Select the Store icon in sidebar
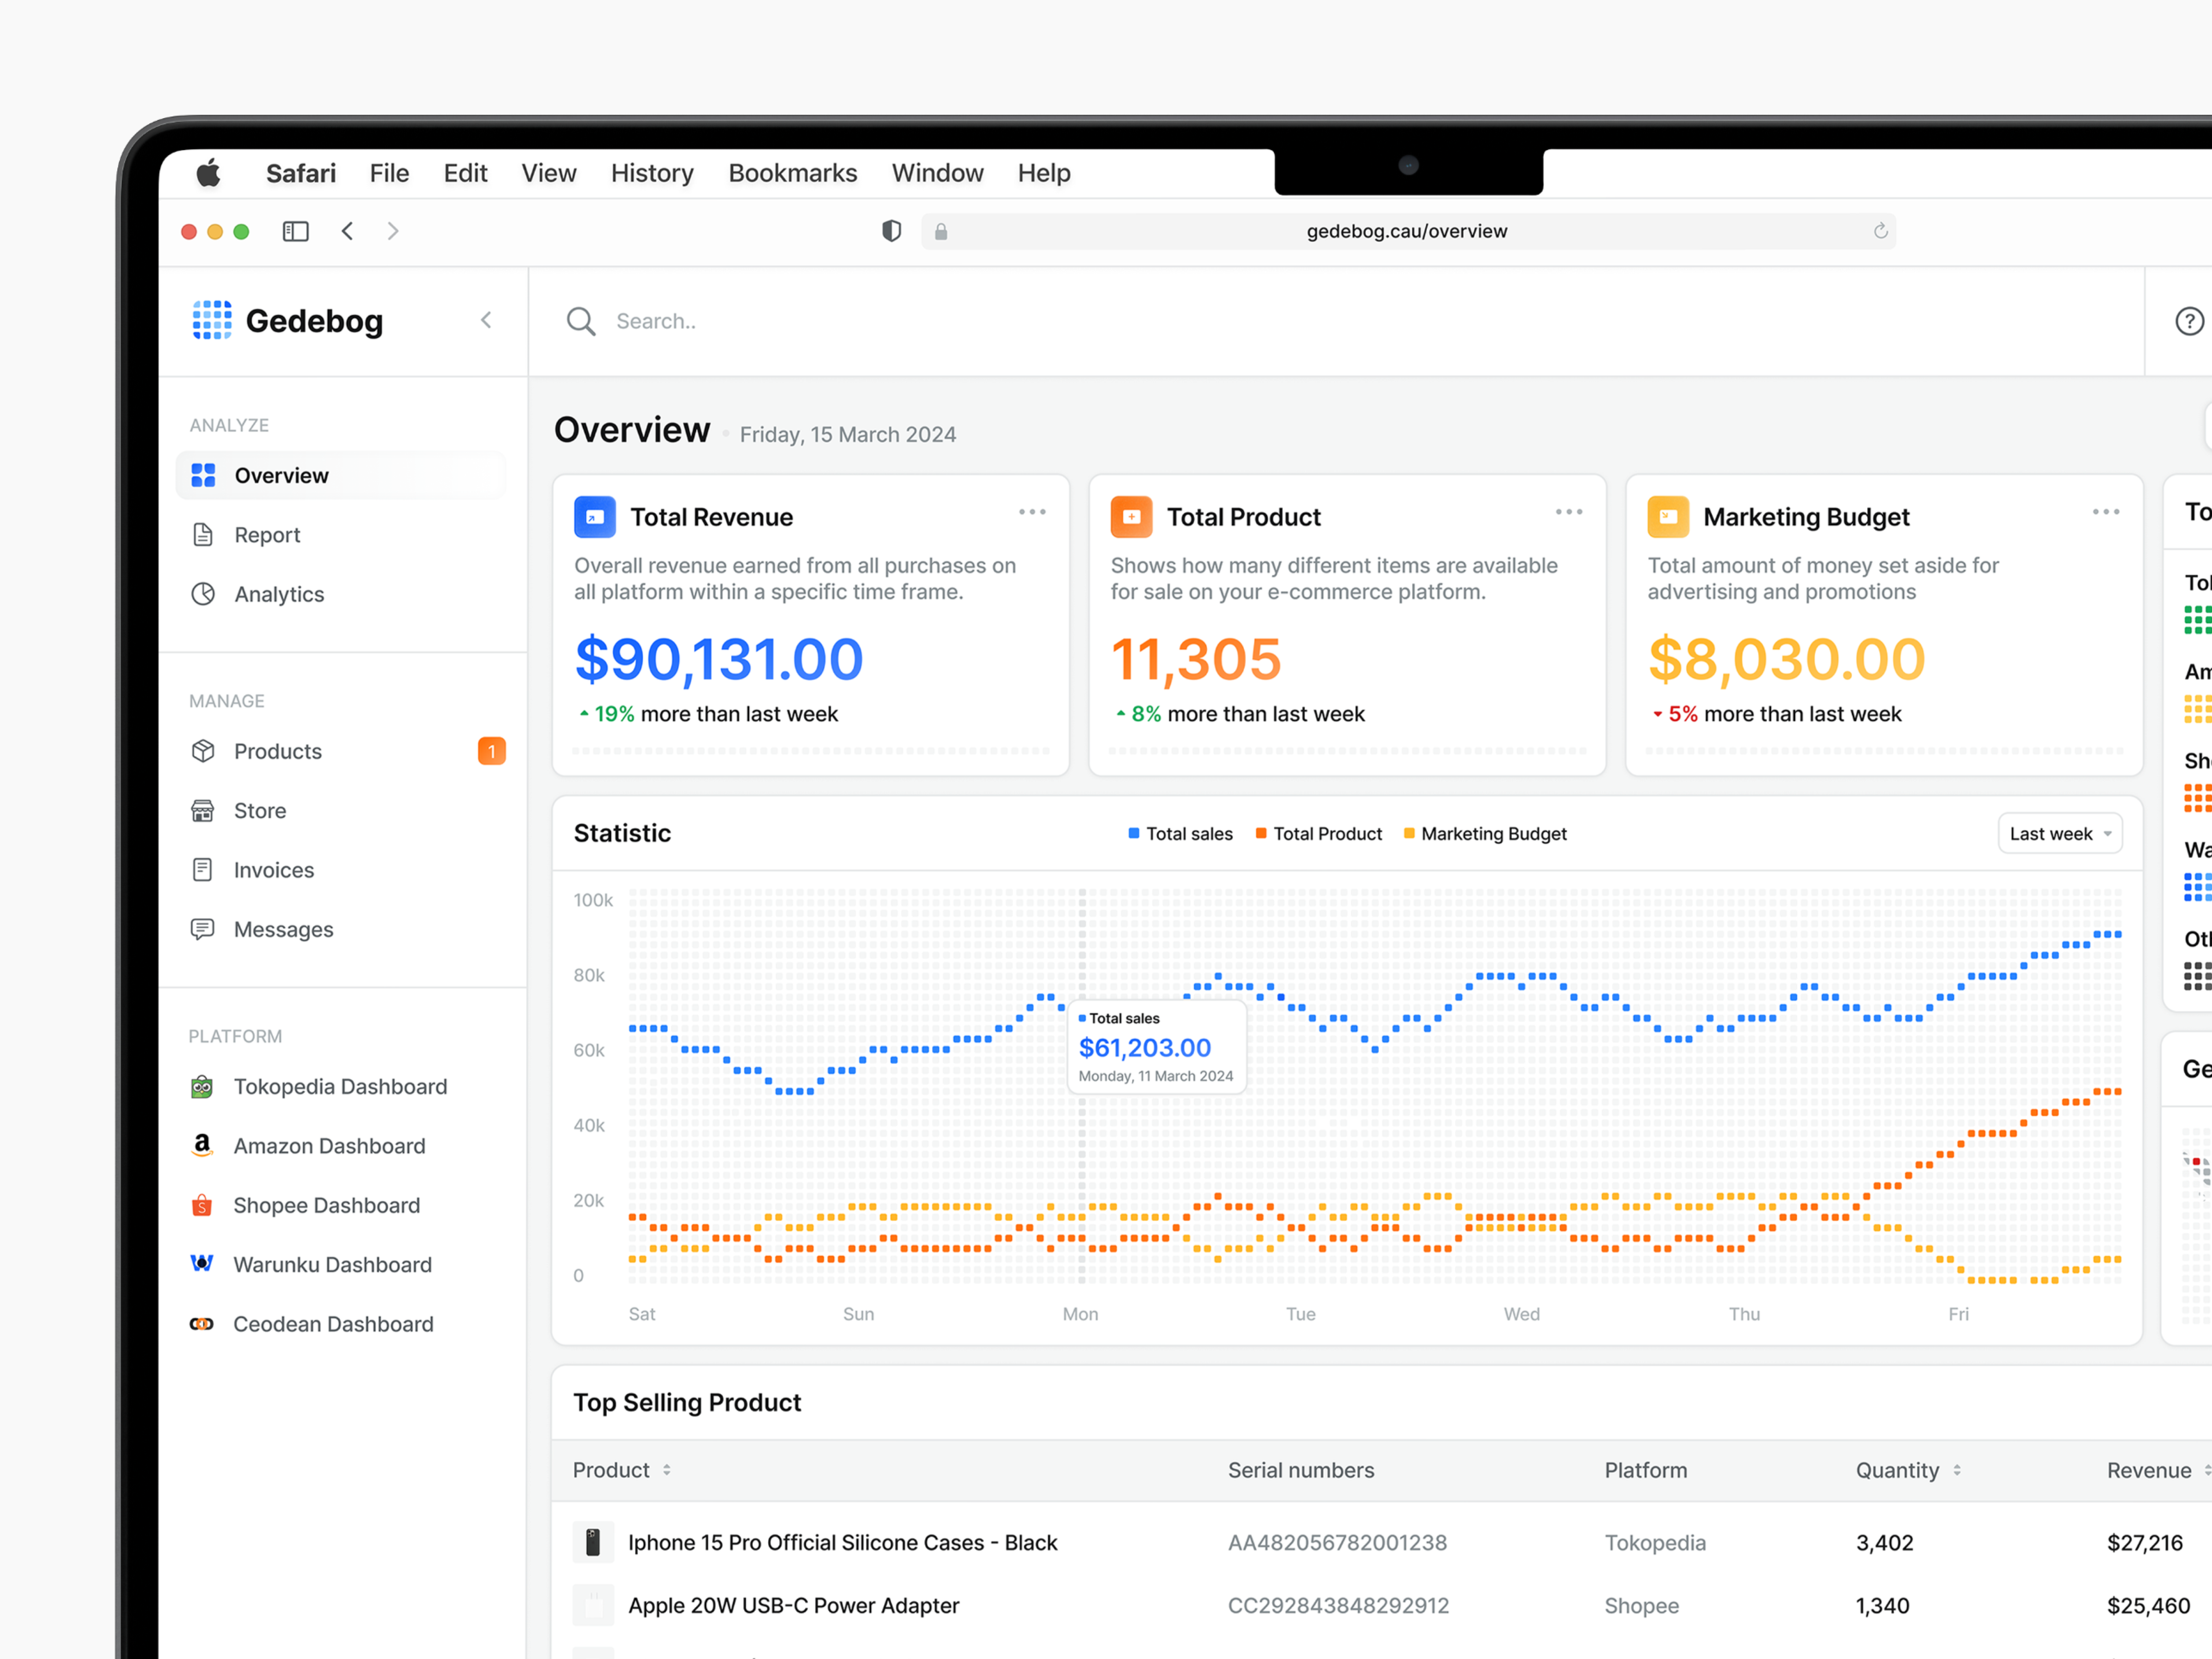The width and height of the screenshot is (2212, 1659). click(203, 810)
